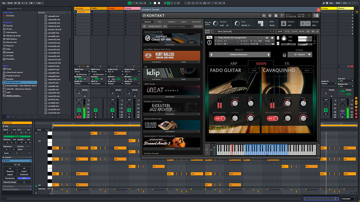Click the instrument wrench edit icon
The height and width of the screenshot is (202, 360).
tap(210, 37)
